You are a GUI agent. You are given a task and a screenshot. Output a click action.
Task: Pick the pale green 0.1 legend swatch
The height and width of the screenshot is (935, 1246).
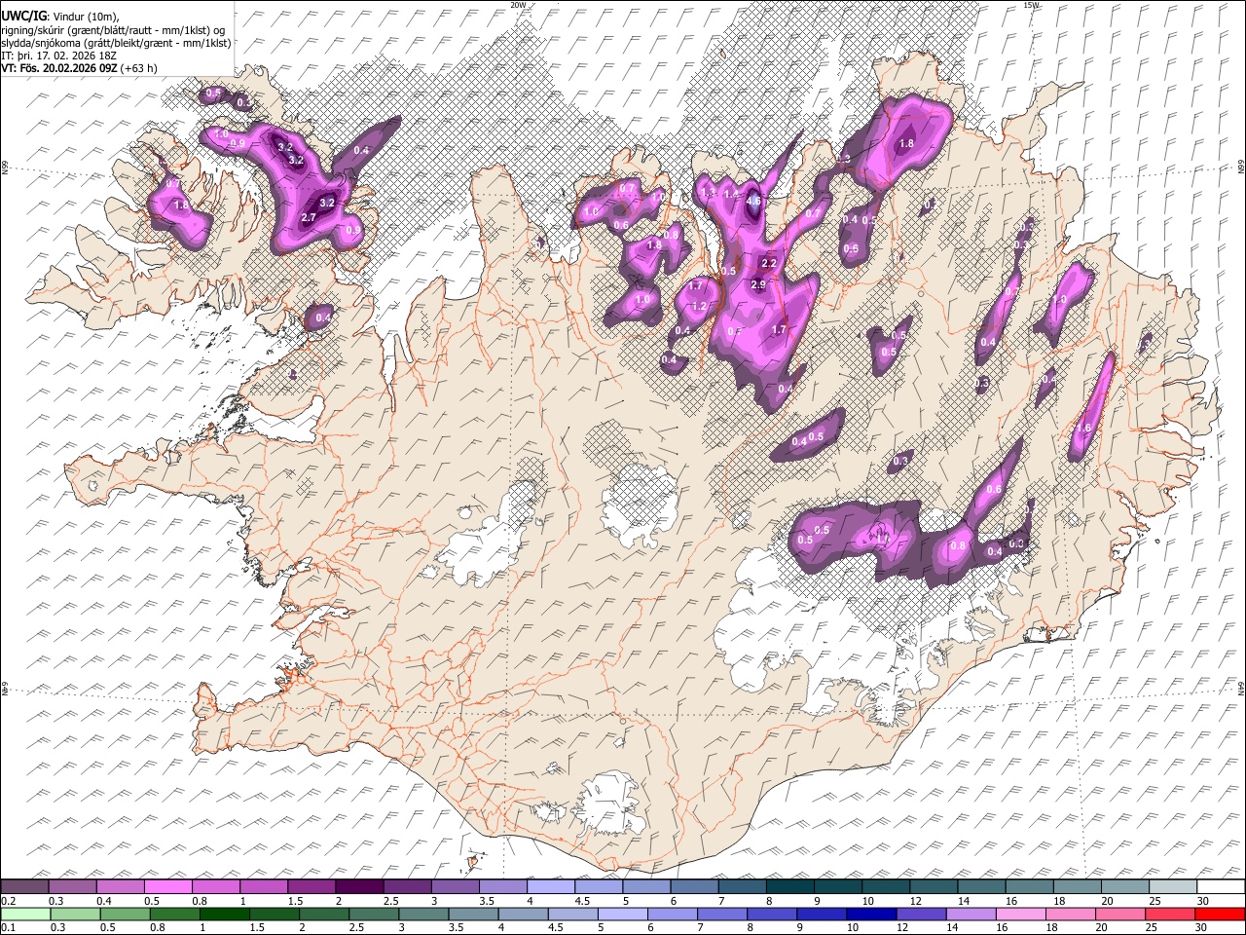click(x=24, y=915)
